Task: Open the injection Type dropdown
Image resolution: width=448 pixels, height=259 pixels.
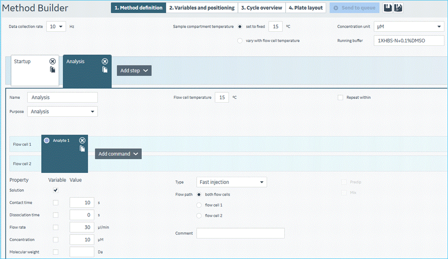Action: pyautogui.click(x=231, y=182)
